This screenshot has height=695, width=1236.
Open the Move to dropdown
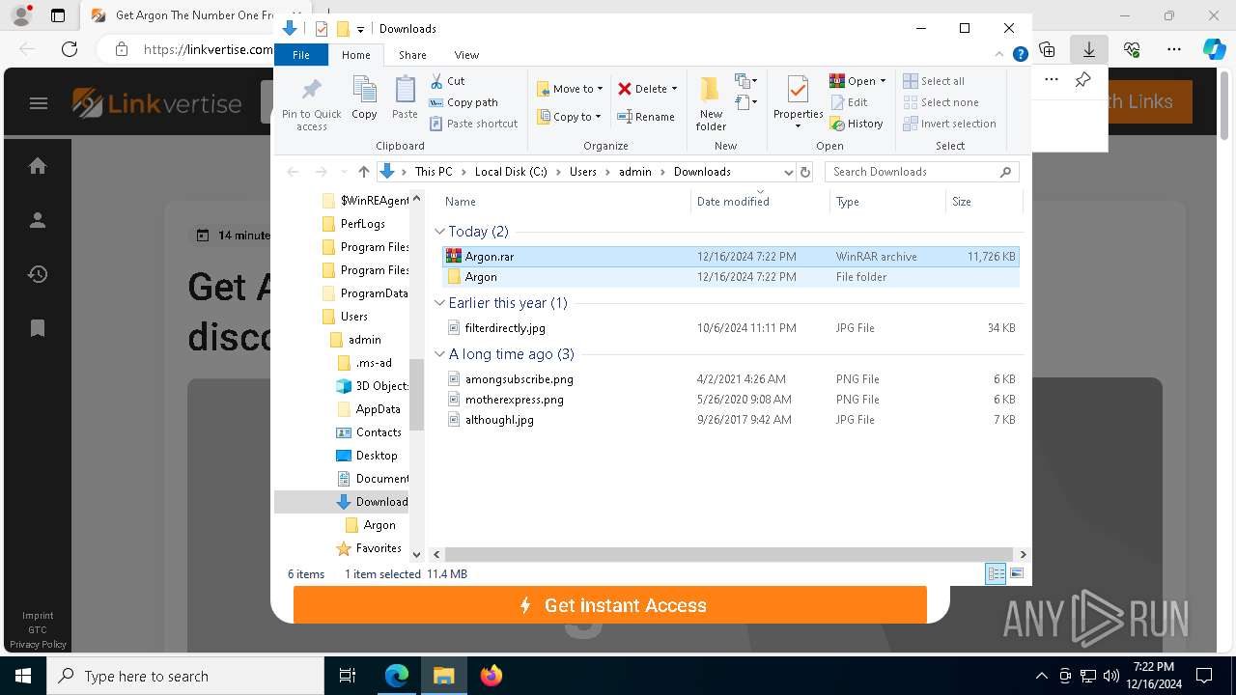(x=570, y=89)
